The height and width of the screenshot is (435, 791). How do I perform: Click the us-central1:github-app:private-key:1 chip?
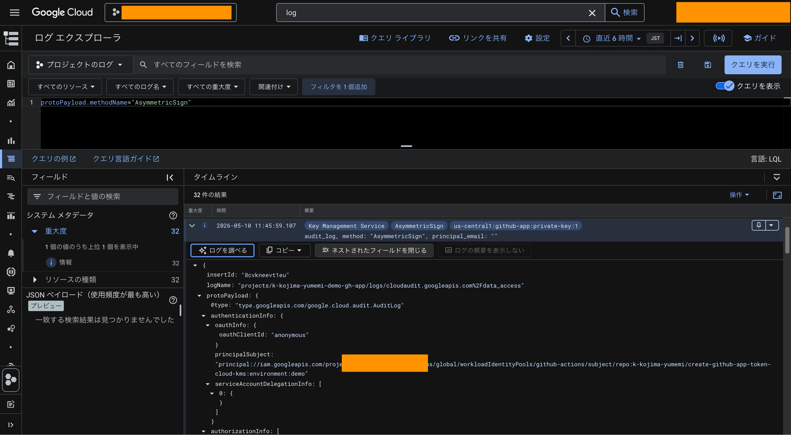(516, 226)
